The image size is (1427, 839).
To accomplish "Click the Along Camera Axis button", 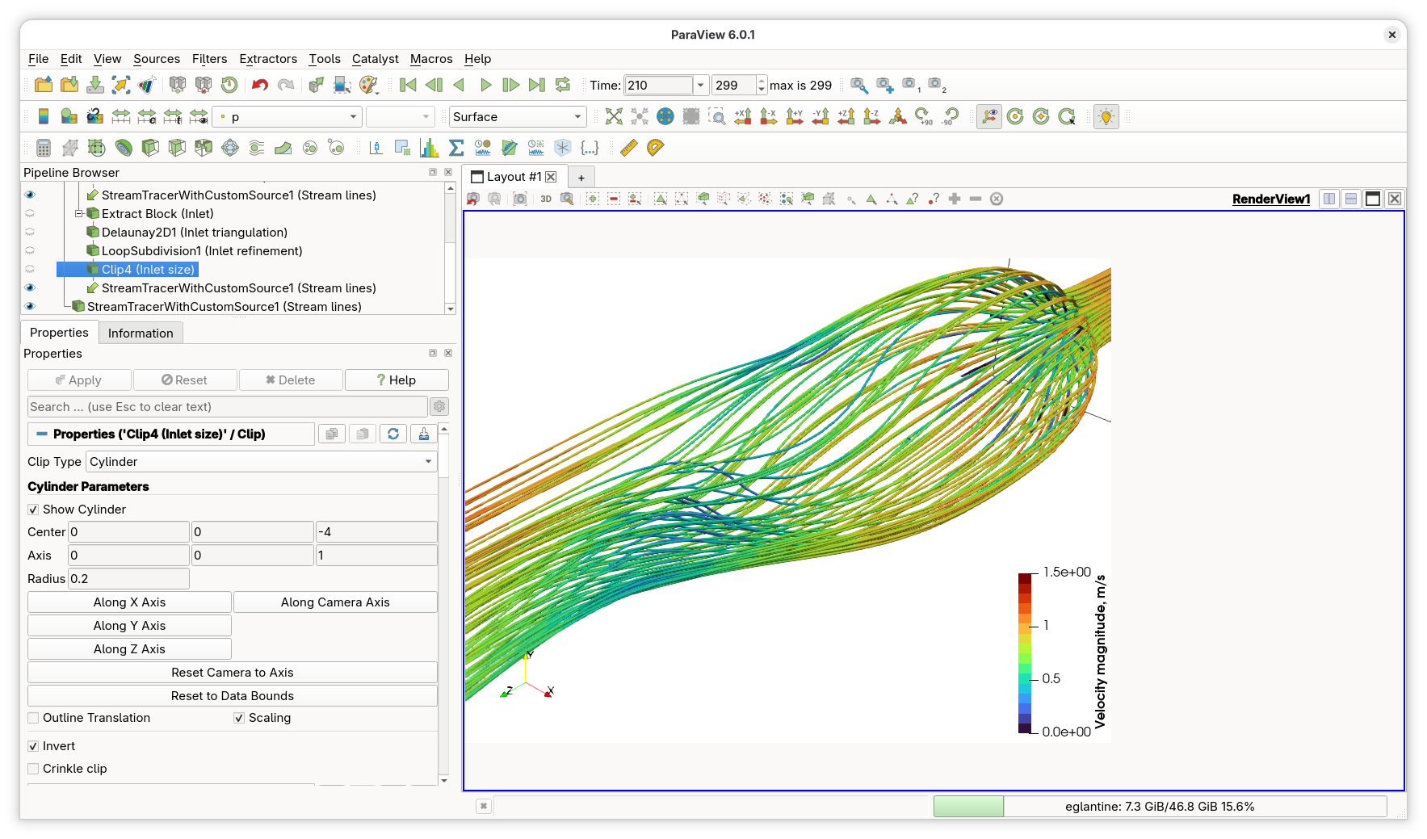I will point(335,602).
